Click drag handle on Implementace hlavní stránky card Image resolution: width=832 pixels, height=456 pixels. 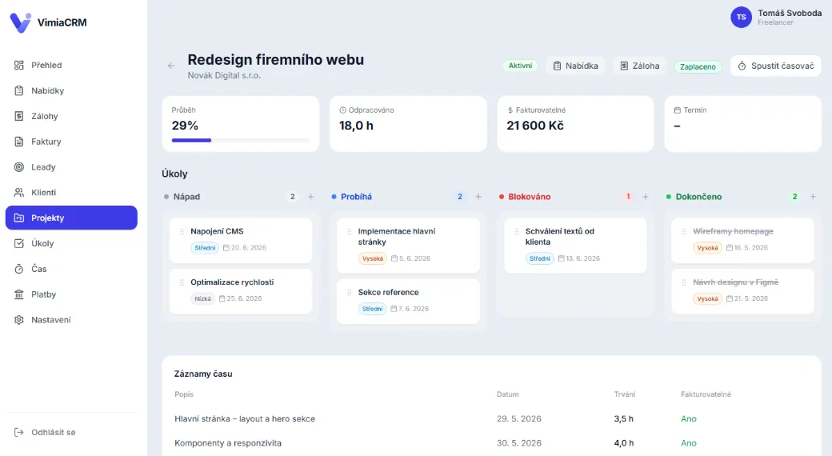pyautogui.click(x=349, y=231)
